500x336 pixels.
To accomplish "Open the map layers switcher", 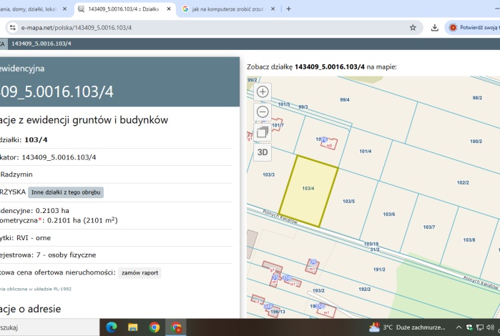I will pos(263,132).
